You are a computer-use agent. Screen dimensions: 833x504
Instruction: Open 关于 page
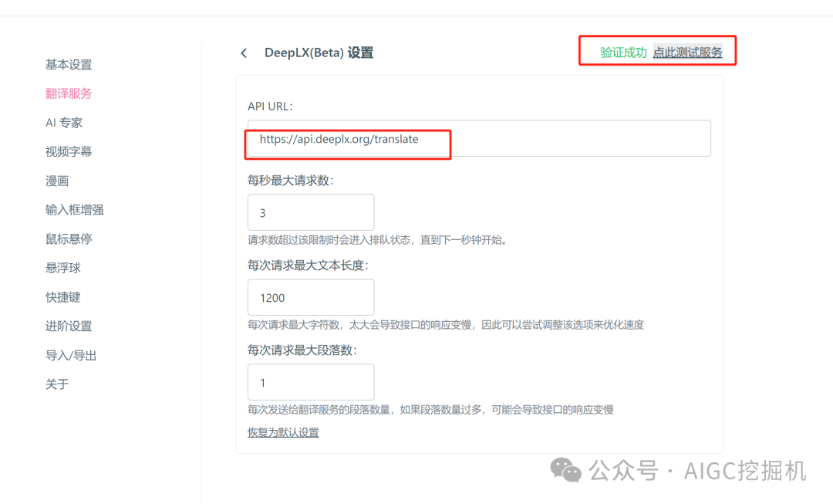click(55, 384)
